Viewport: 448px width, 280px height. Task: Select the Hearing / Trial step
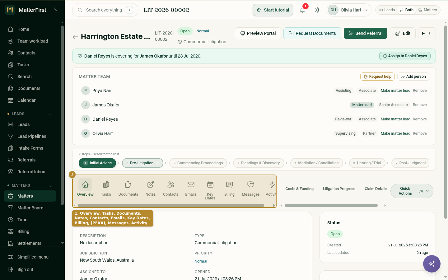(367, 163)
